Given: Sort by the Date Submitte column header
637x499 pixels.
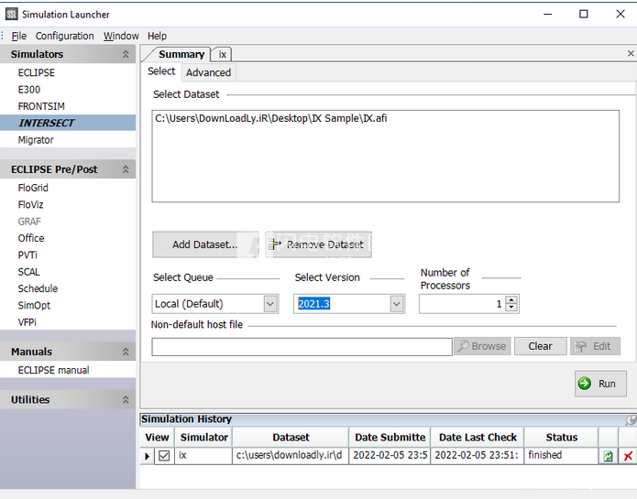Looking at the screenshot, I should 390,438.
